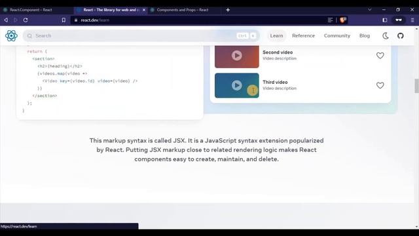Click the Video key code line
The height and width of the screenshot is (236, 419).
coord(90,81)
